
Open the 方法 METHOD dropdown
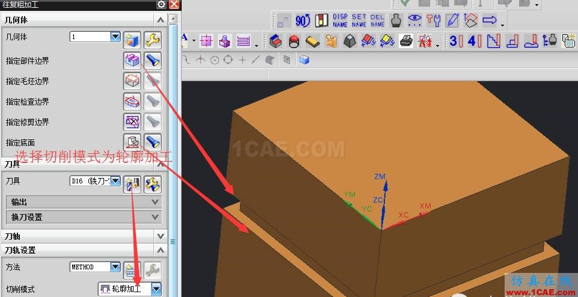pyautogui.click(x=115, y=267)
